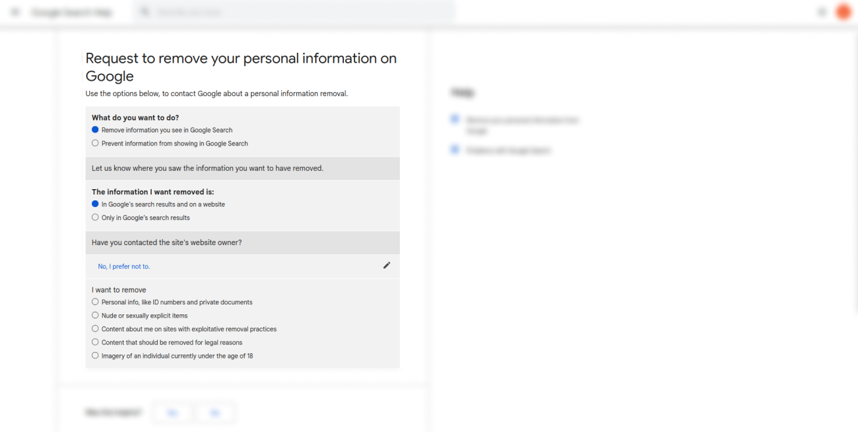
Task: Select 'Prevent information from showing in Google Search'
Action: coord(96,143)
